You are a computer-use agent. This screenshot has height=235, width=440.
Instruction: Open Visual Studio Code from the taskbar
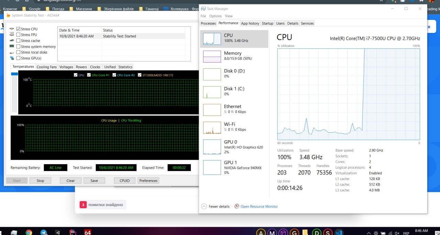coord(339,233)
